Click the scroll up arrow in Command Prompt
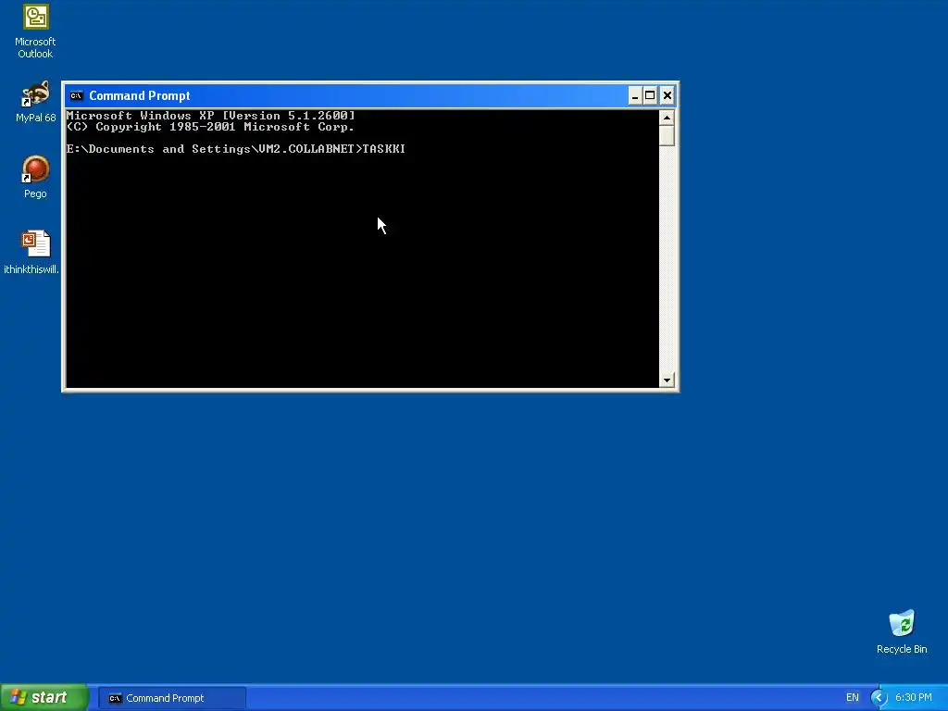 [x=667, y=118]
